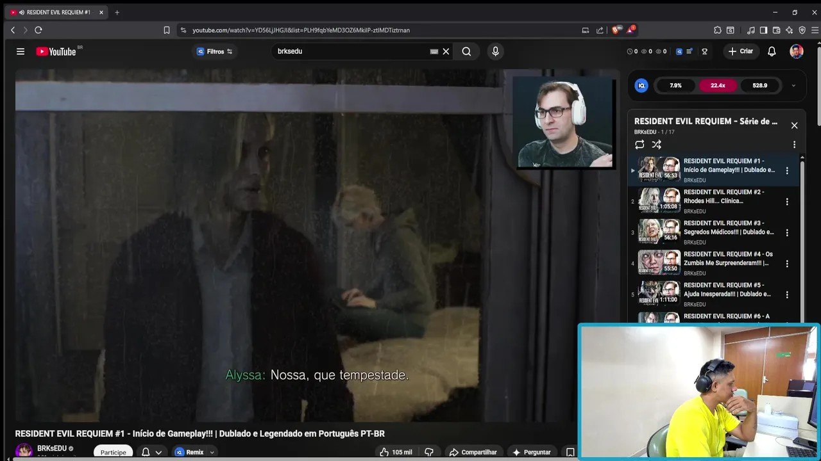Image resolution: width=821 pixels, height=461 pixels.
Task: Play REQUIEM #4 Os Zumbis Me Surpreenderam thumbnail
Action: 659,263
